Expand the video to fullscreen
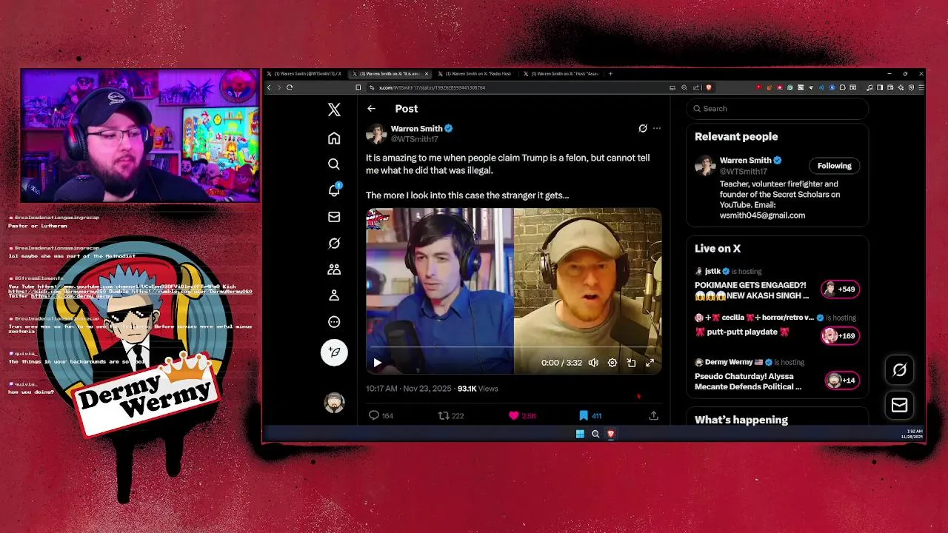This screenshot has width=948, height=533. pos(650,363)
